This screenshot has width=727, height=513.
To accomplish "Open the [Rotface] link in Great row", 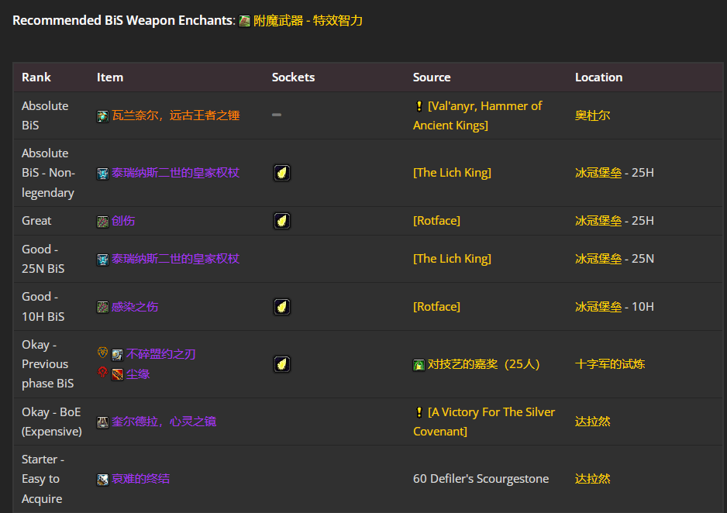I will click(436, 220).
